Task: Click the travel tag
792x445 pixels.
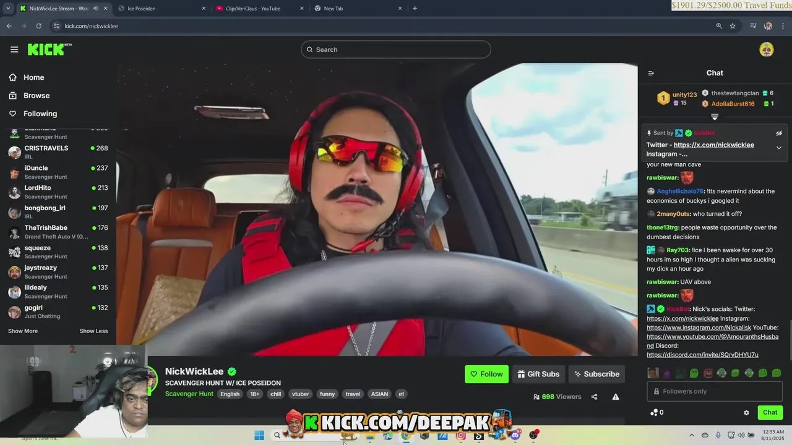Action: pyautogui.click(x=353, y=394)
